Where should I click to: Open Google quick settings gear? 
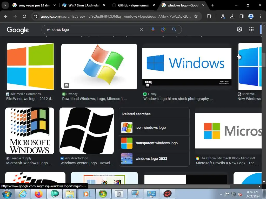tap(239, 30)
